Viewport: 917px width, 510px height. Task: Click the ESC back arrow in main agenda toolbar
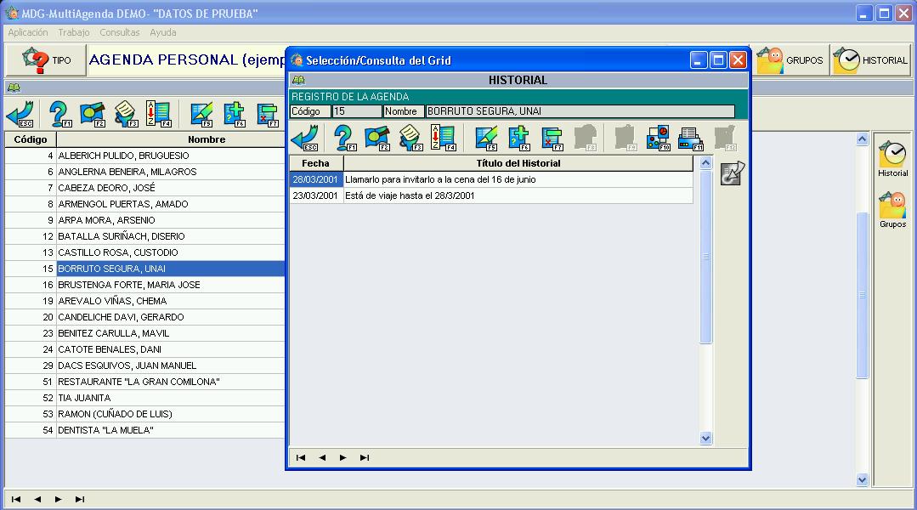click(20, 113)
